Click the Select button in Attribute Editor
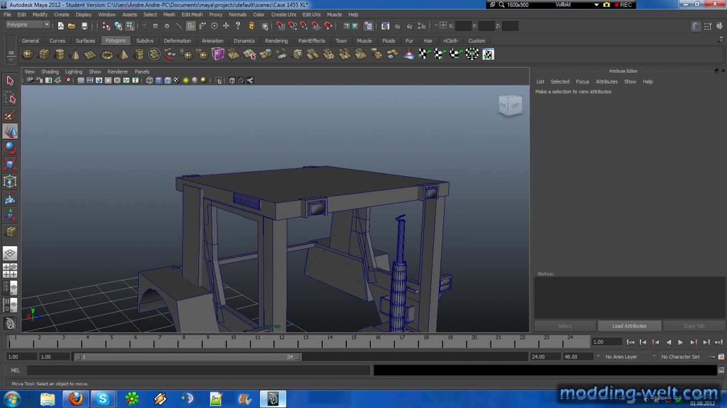This screenshot has height=408, width=727. click(565, 326)
